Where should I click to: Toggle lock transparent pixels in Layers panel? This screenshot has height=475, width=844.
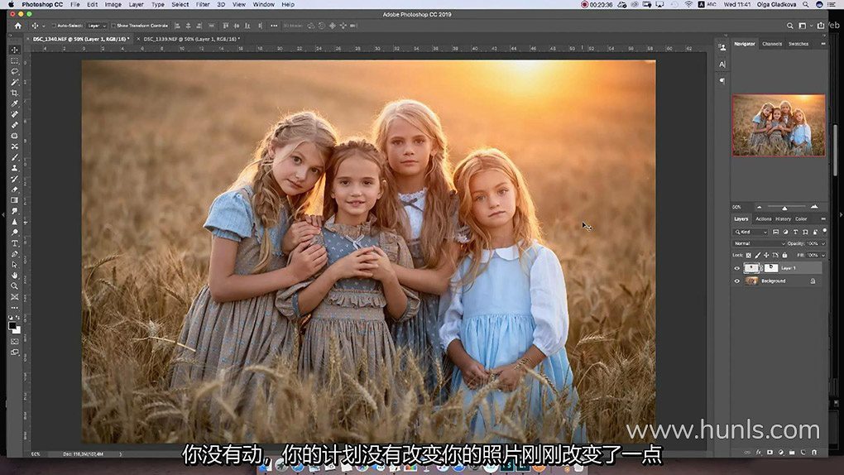pyautogui.click(x=748, y=255)
